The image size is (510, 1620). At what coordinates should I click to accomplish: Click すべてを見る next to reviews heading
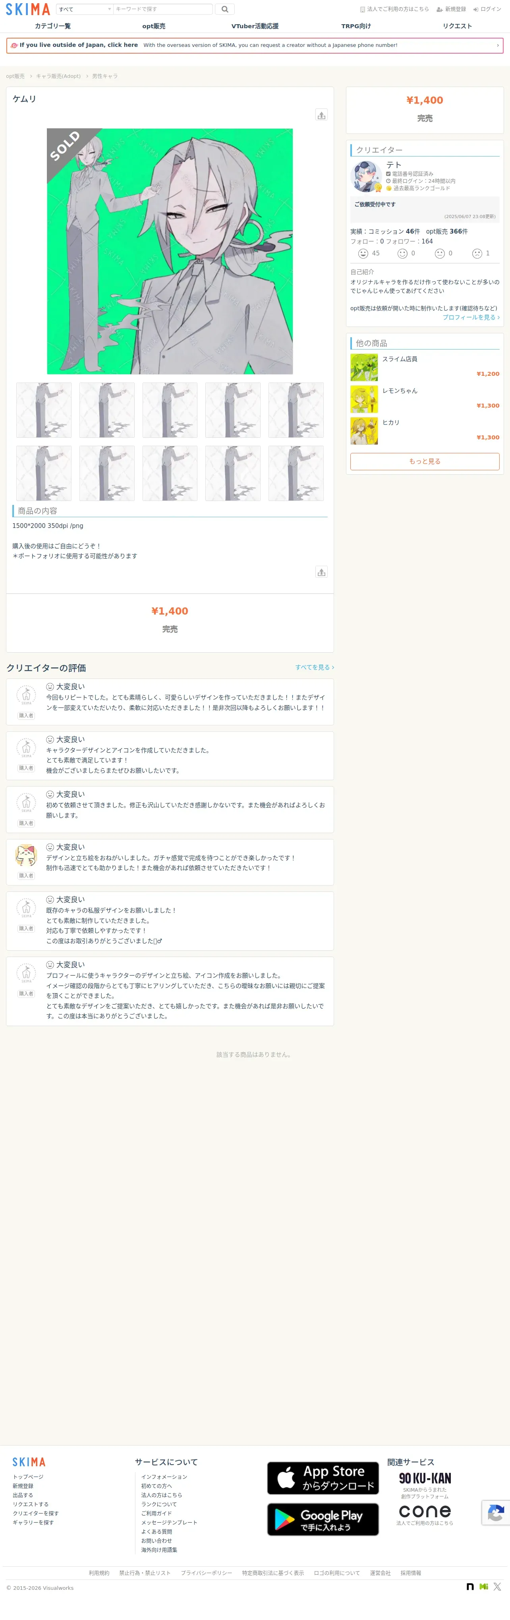point(315,667)
